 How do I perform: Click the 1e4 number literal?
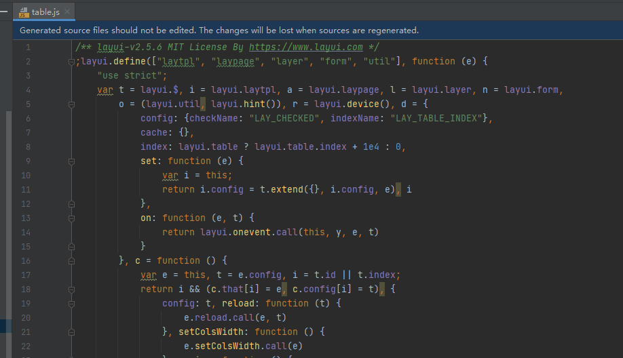tap(371, 147)
